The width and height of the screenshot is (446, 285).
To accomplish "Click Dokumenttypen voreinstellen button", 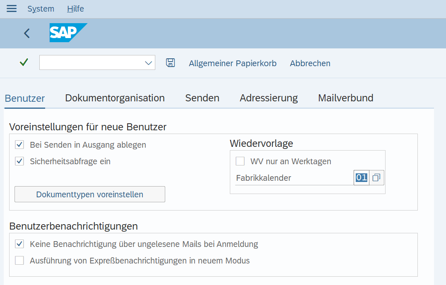I will point(90,194).
